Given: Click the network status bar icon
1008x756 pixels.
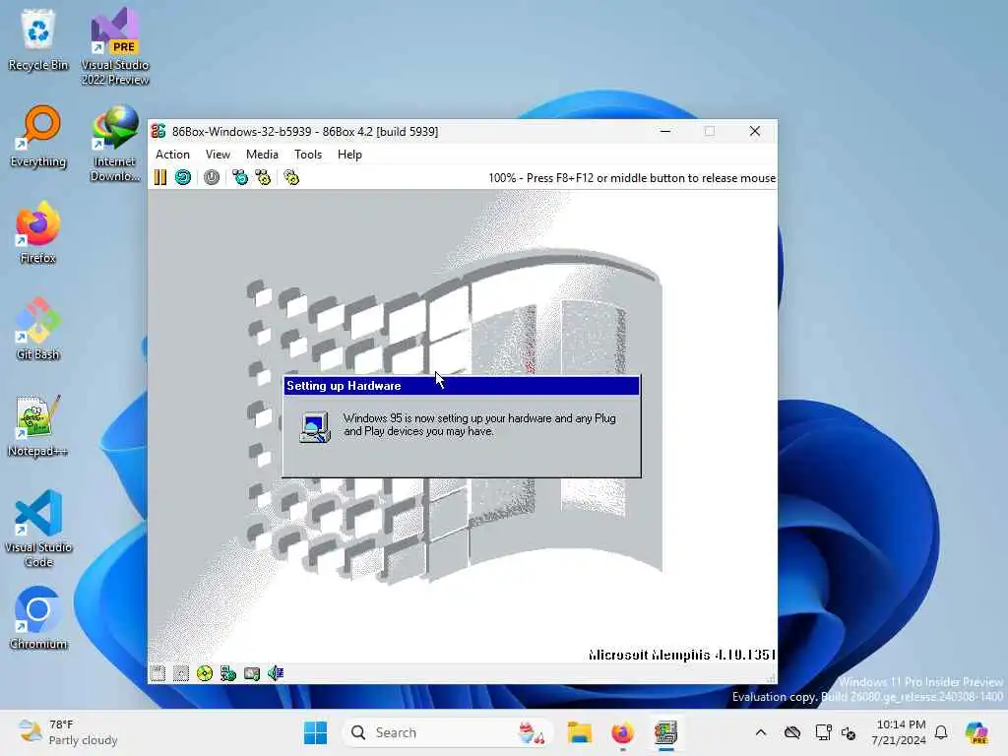Looking at the screenshot, I should pos(228,673).
